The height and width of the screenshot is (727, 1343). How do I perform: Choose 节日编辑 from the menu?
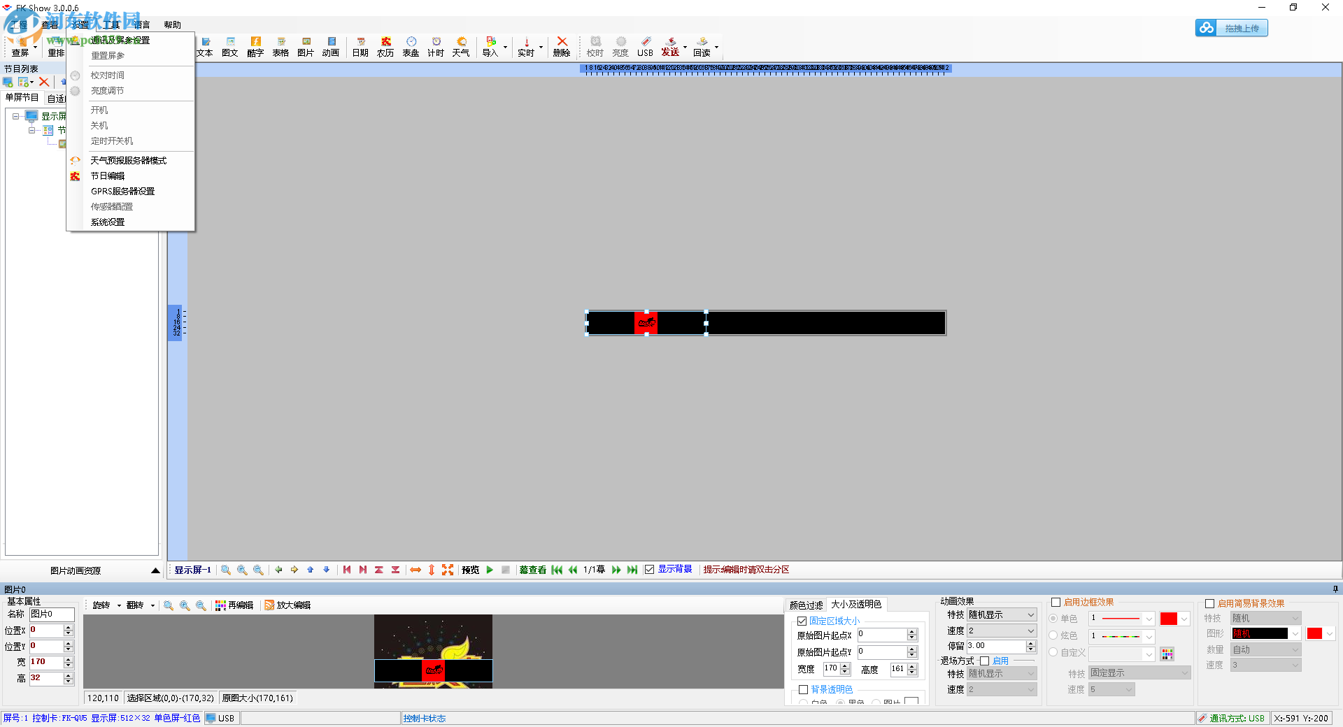point(108,176)
